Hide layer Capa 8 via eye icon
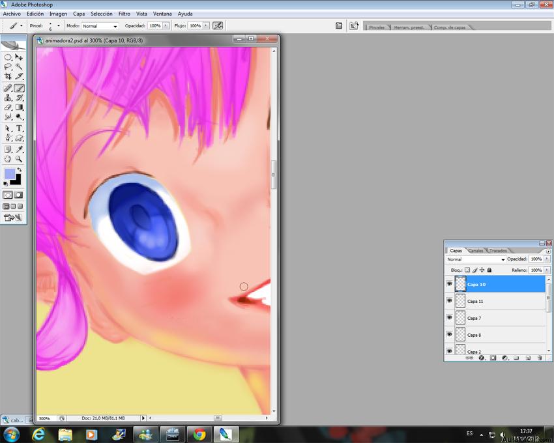The height and width of the screenshot is (443, 554). 450,334
